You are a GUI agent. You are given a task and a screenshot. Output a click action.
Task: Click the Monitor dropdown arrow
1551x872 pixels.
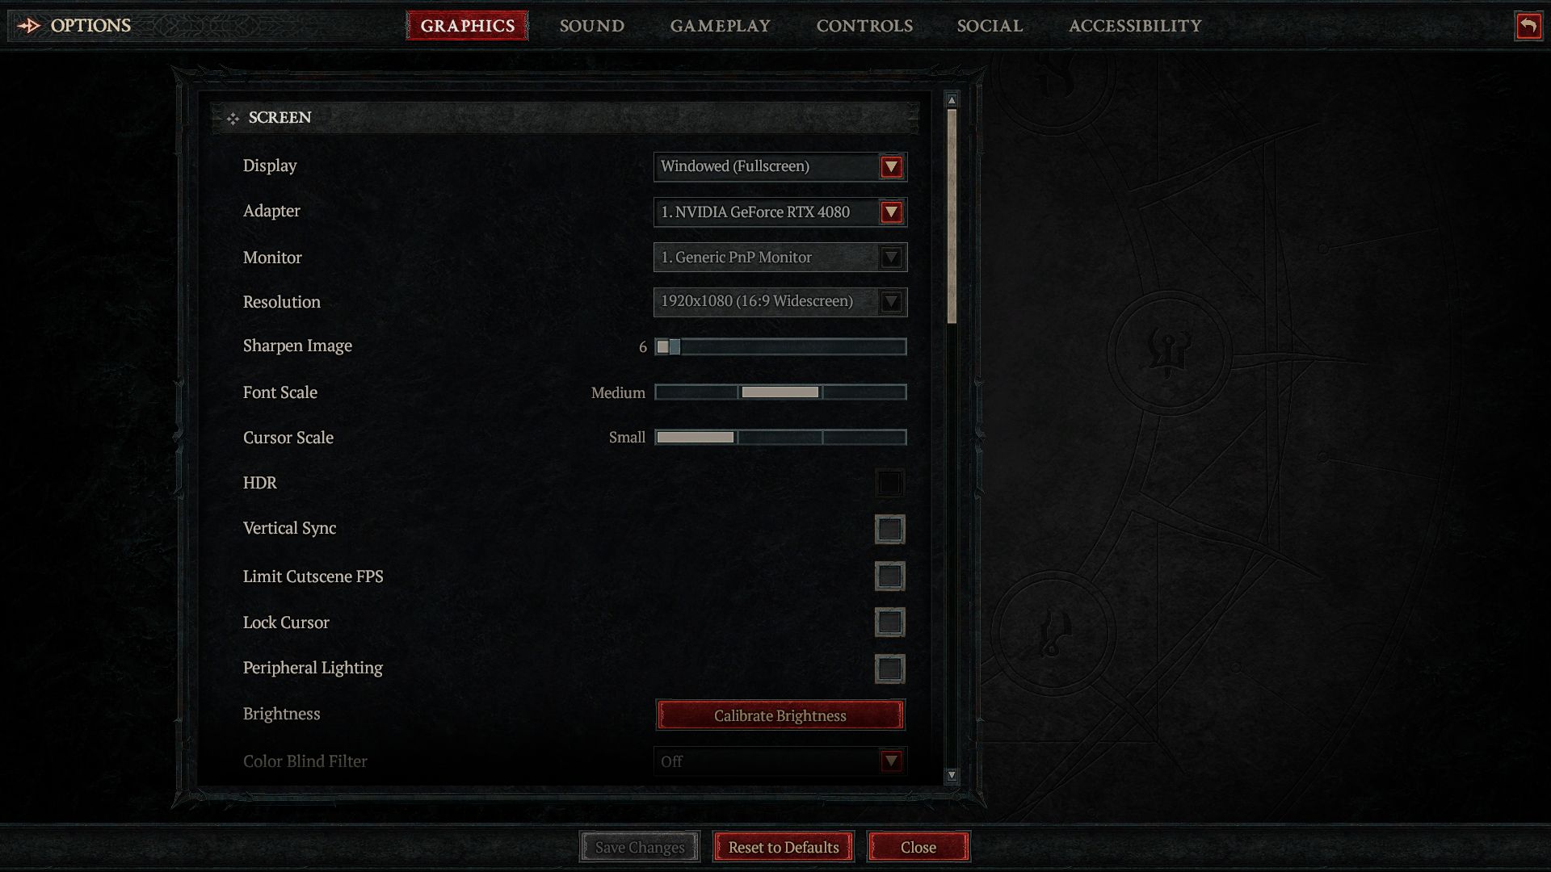893,257
